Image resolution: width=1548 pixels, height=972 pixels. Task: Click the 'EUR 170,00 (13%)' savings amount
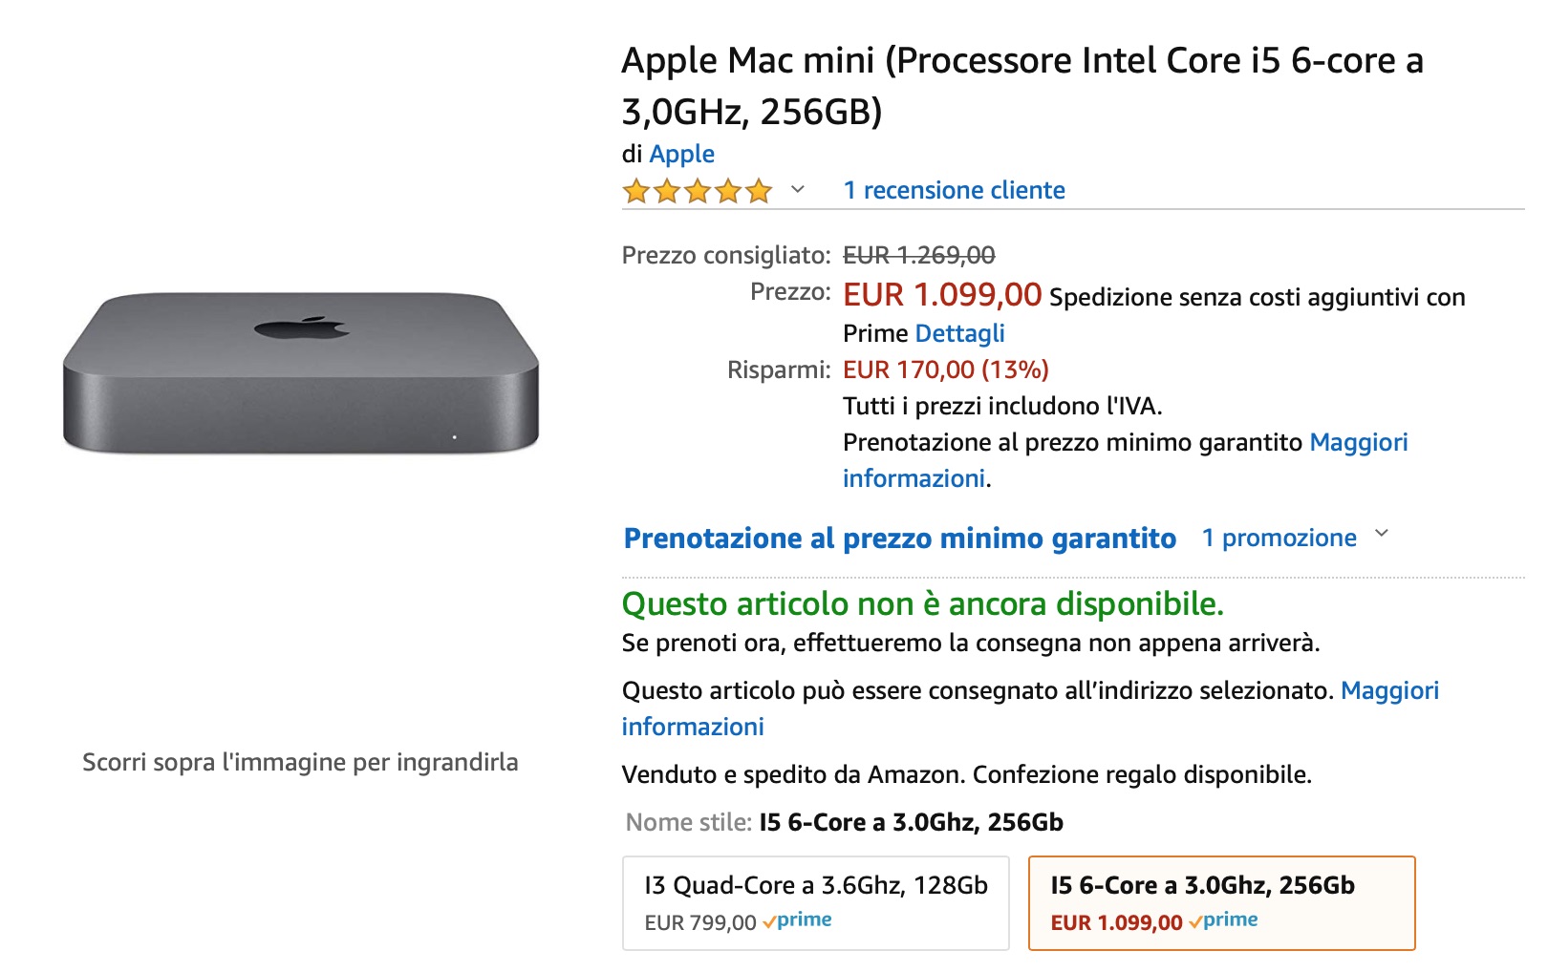[x=945, y=370]
